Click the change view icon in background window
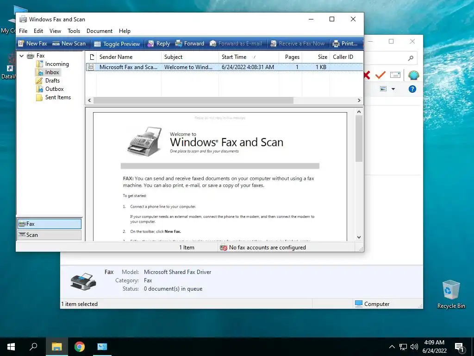The height and width of the screenshot is (356, 474). (383, 89)
